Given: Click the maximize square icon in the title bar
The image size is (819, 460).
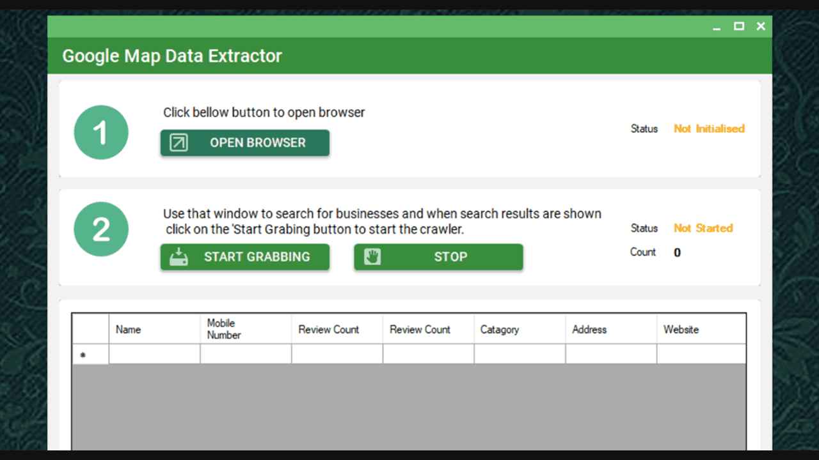Looking at the screenshot, I should (x=738, y=26).
